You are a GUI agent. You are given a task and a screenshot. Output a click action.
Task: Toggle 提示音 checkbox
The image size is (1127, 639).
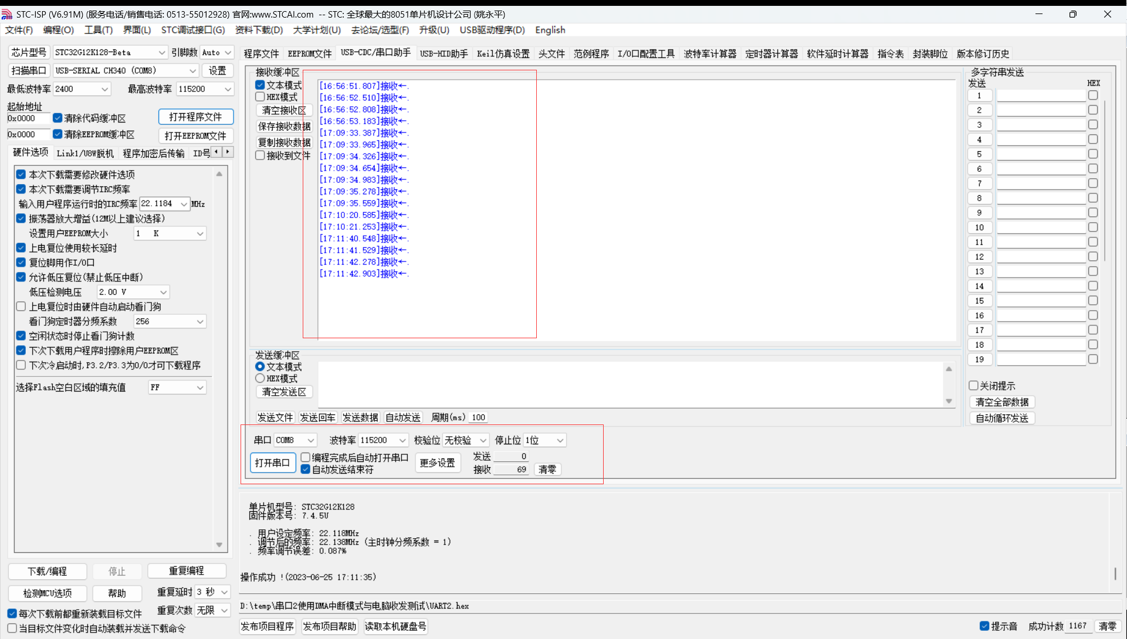click(x=984, y=626)
